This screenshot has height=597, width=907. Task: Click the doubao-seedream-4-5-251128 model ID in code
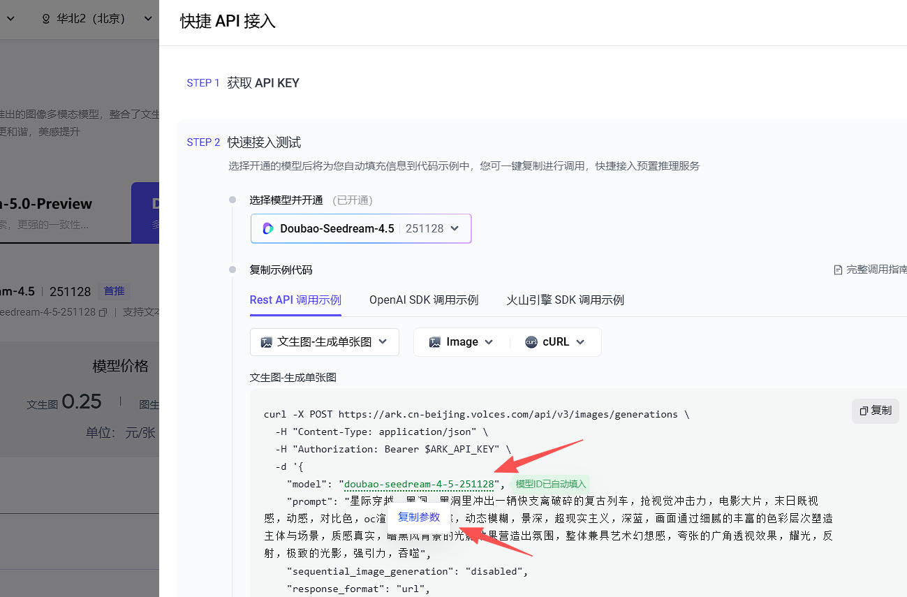419,484
